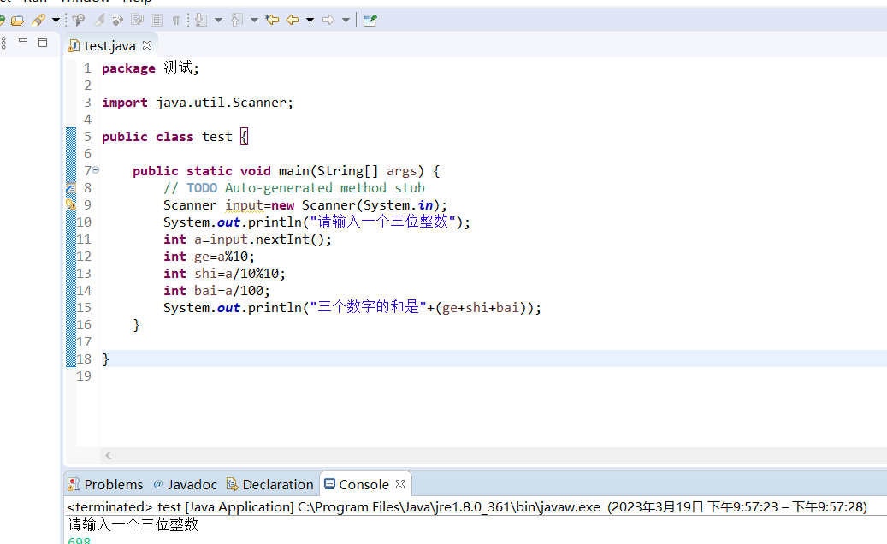Viewport: 887px width, 544px height.
Task: Click the Open Task folder icon
Action: coord(18,21)
